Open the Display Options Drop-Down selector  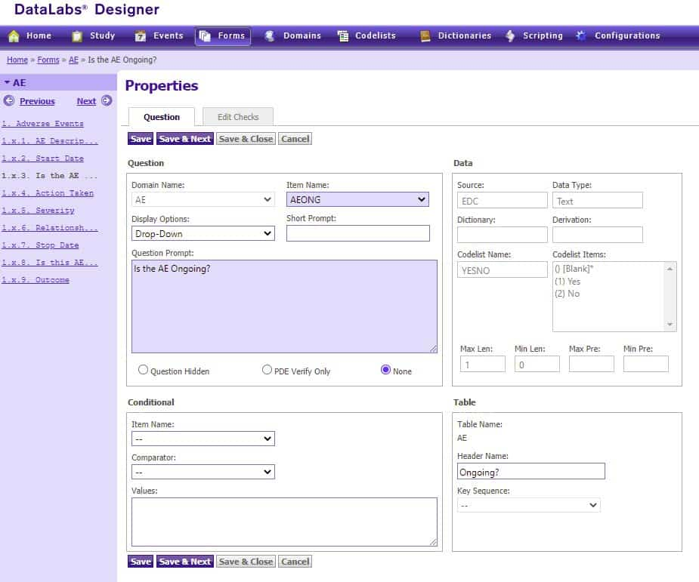click(203, 233)
